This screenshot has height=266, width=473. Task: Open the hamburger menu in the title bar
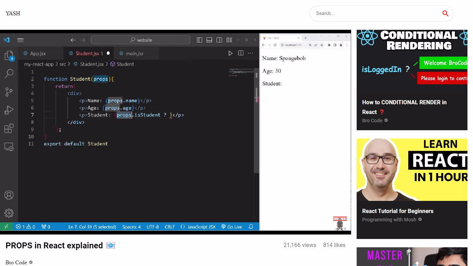tap(20, 40)
